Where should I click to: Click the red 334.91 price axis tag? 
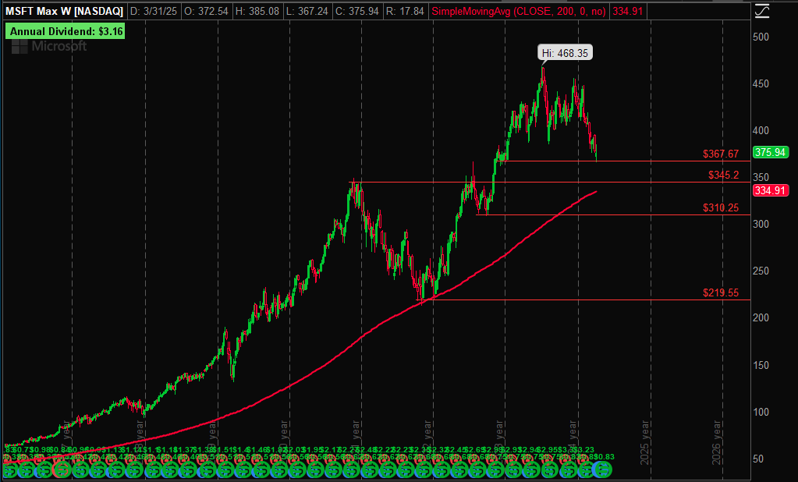pos(769,190)
